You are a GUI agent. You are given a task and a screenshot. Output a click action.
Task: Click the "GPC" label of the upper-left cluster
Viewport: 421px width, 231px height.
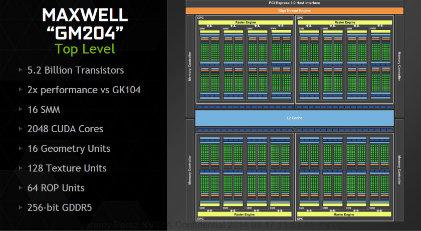(x=200, y=18)
